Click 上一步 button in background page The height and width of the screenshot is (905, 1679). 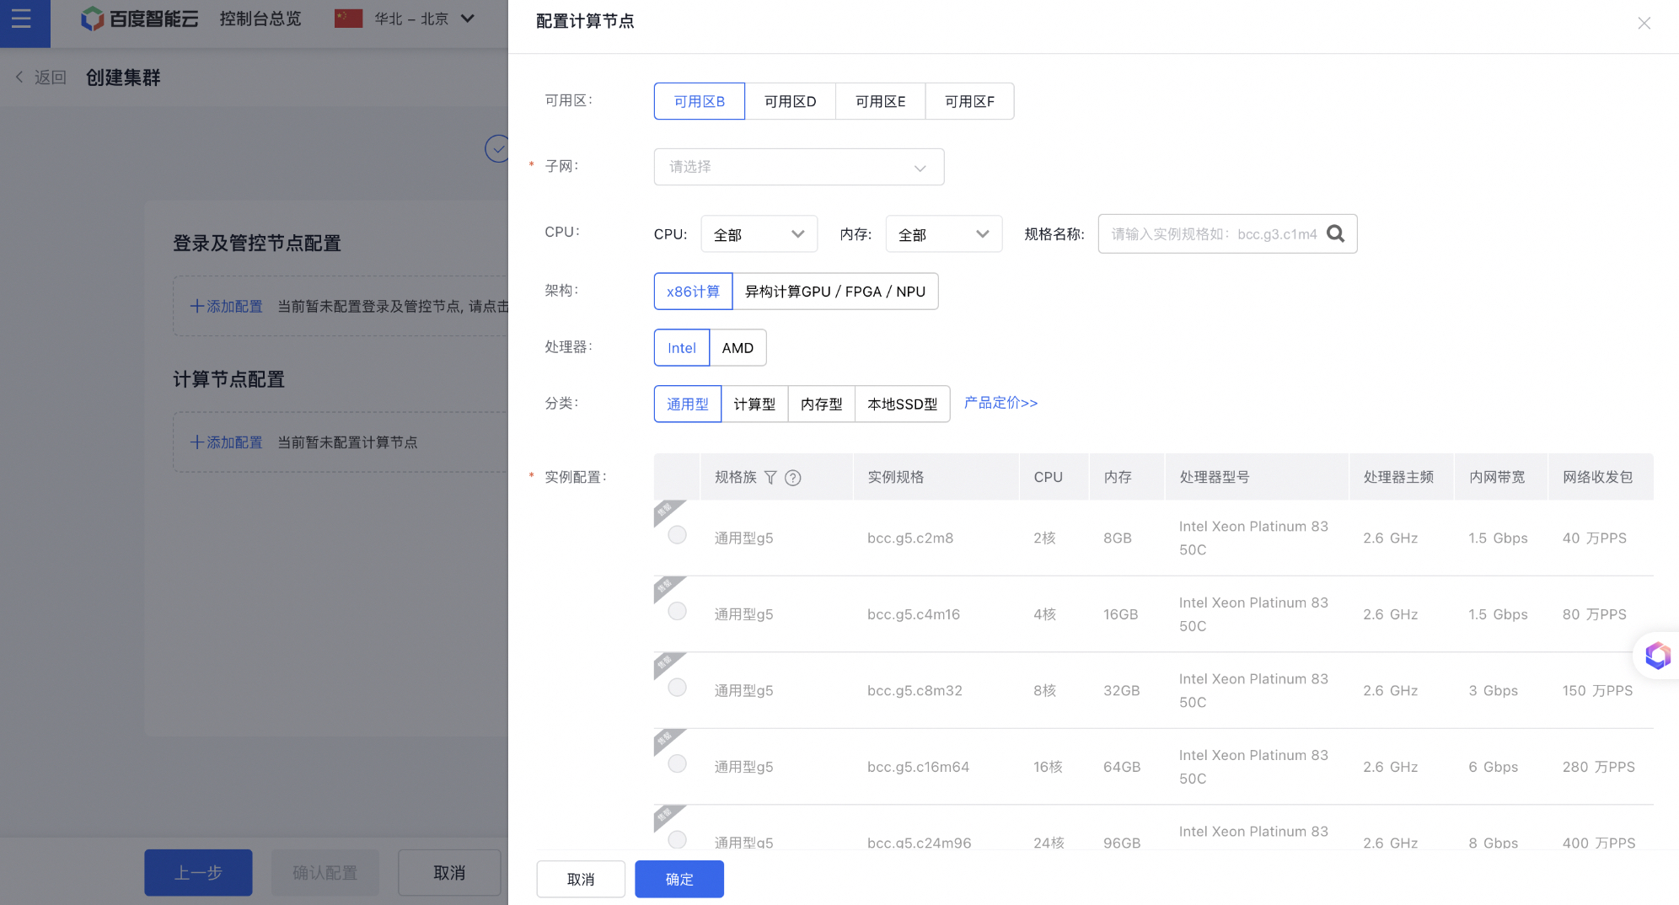(198, 872)
